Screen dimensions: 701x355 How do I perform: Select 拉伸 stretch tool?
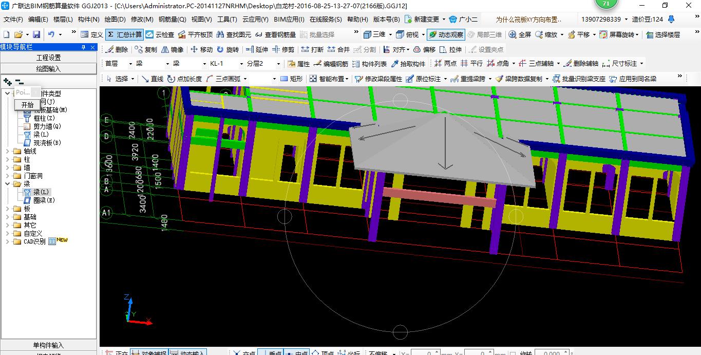pyautogui.click(x=450, y=49)
